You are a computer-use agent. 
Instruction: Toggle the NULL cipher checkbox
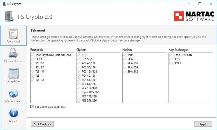79,55
